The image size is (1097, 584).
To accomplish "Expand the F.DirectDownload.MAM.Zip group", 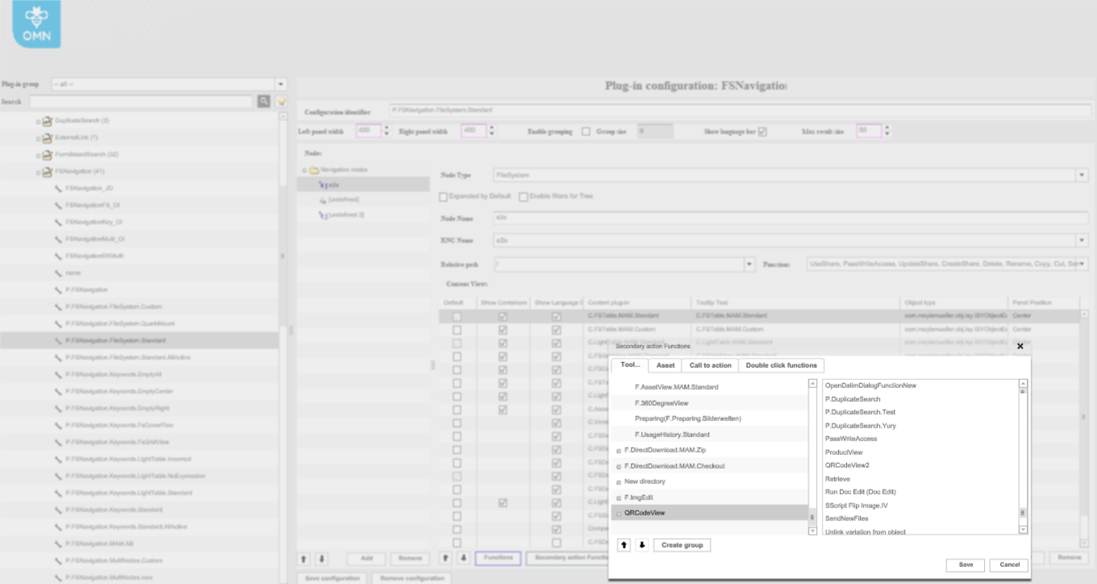I will pyautogui.click(x=619, y=450).
